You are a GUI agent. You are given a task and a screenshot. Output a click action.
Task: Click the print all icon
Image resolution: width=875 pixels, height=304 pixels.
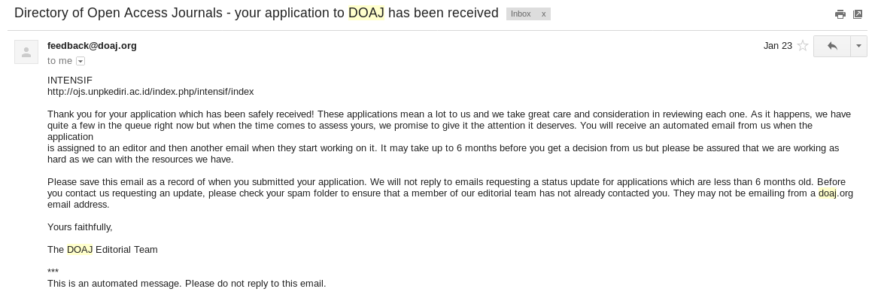click(x=840, y=14)
